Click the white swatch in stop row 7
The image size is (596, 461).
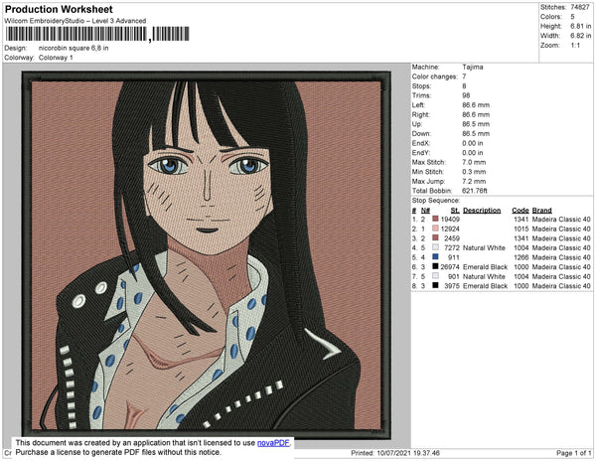(436, 276)
